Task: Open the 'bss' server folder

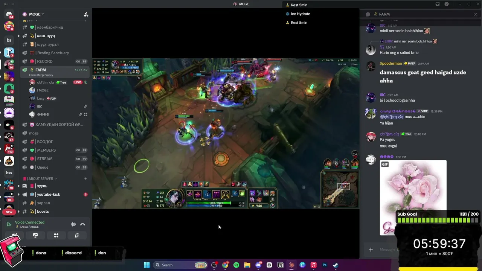Action: coord(9,173)
